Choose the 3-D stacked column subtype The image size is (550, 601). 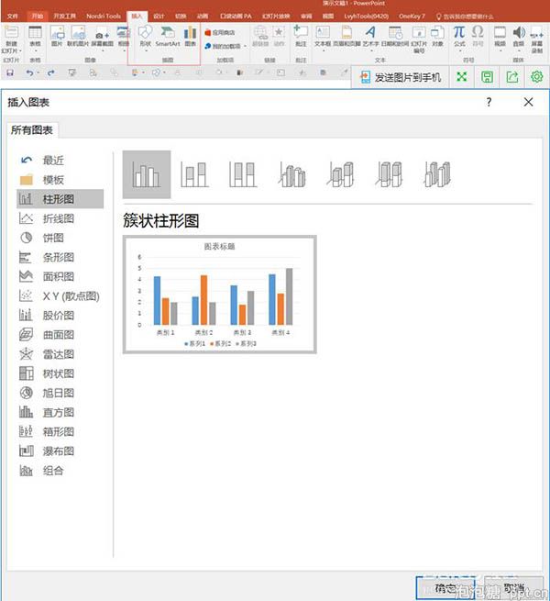pyautogui.click(x=340, y=174)
